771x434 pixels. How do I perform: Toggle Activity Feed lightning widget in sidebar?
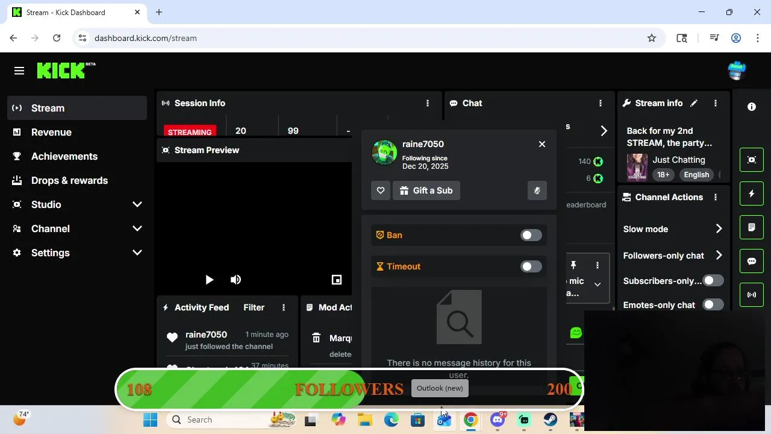pos(752,193)
